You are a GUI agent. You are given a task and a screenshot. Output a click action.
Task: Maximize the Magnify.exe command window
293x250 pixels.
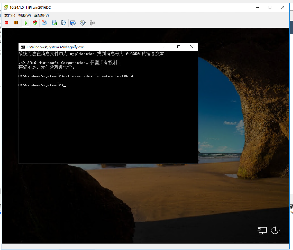pos(179,47)
